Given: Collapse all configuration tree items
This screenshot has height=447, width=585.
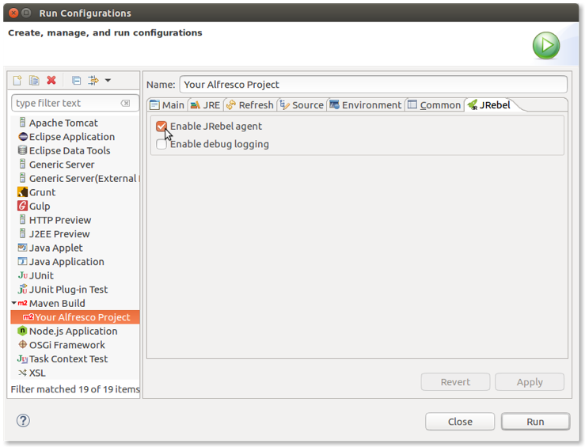Looking at the screenshot, I should [x=76, y=81].
